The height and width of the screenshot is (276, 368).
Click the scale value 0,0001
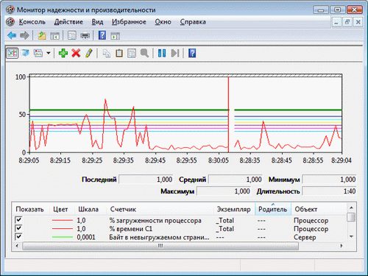click(x=86, y=237)
